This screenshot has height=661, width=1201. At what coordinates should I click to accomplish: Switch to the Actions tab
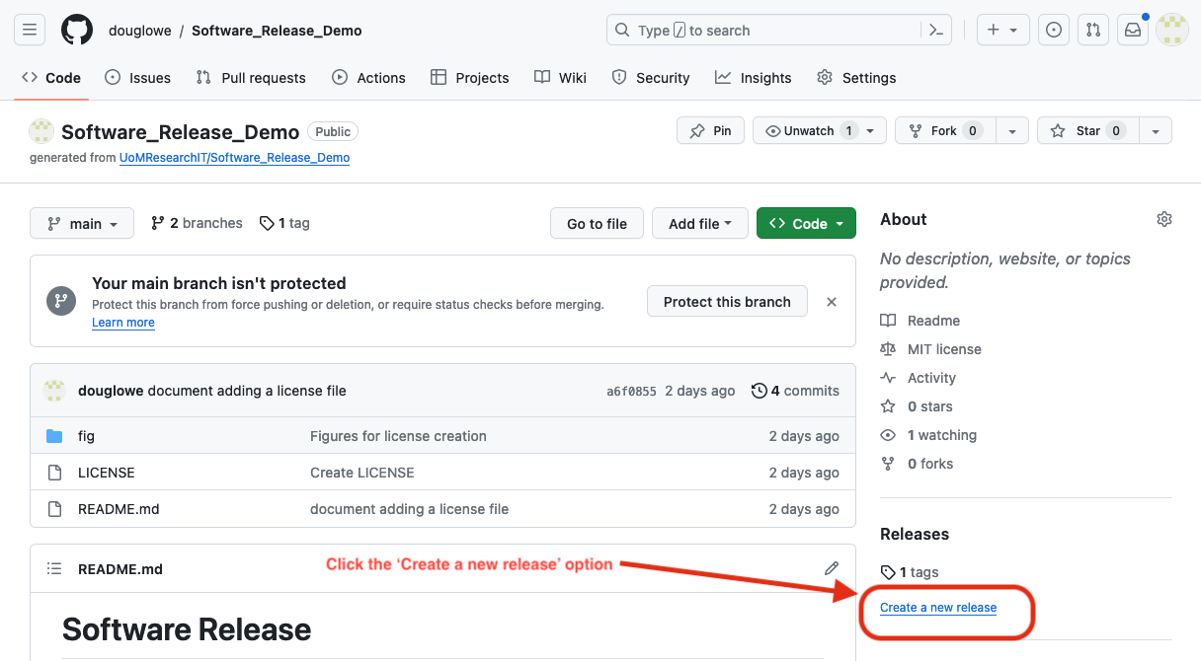pyautogui.click(x=368, y=78)
